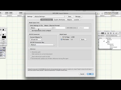Switch to the Objects tab
The image size is (121, 90).
click(70, 20)
